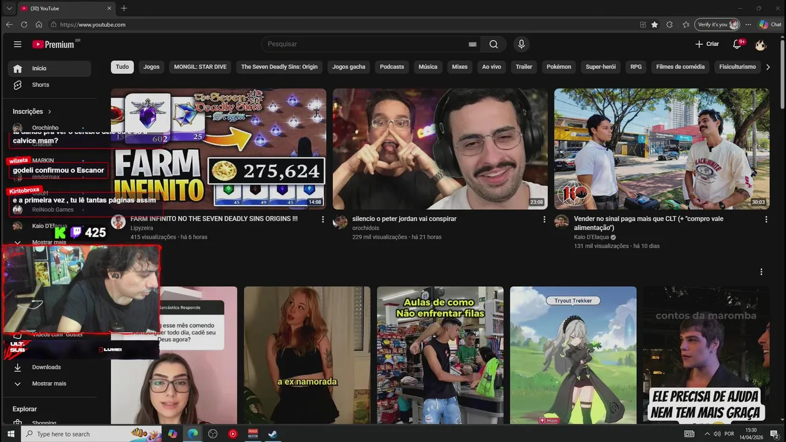Open Vender no sinal video thumbnail

(x=662, y=149)
